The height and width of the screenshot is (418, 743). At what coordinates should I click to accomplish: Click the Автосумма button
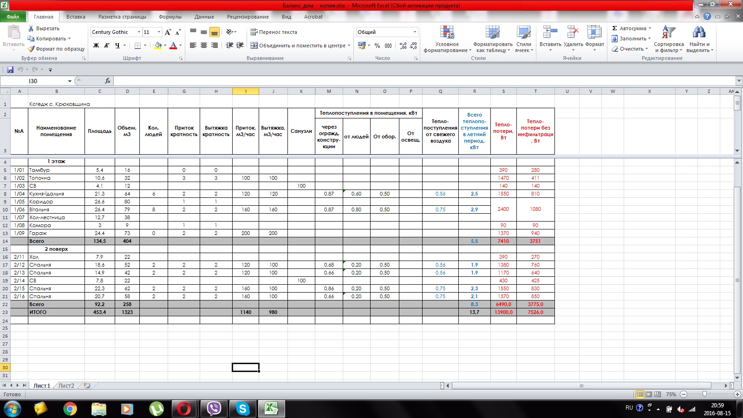628,28
